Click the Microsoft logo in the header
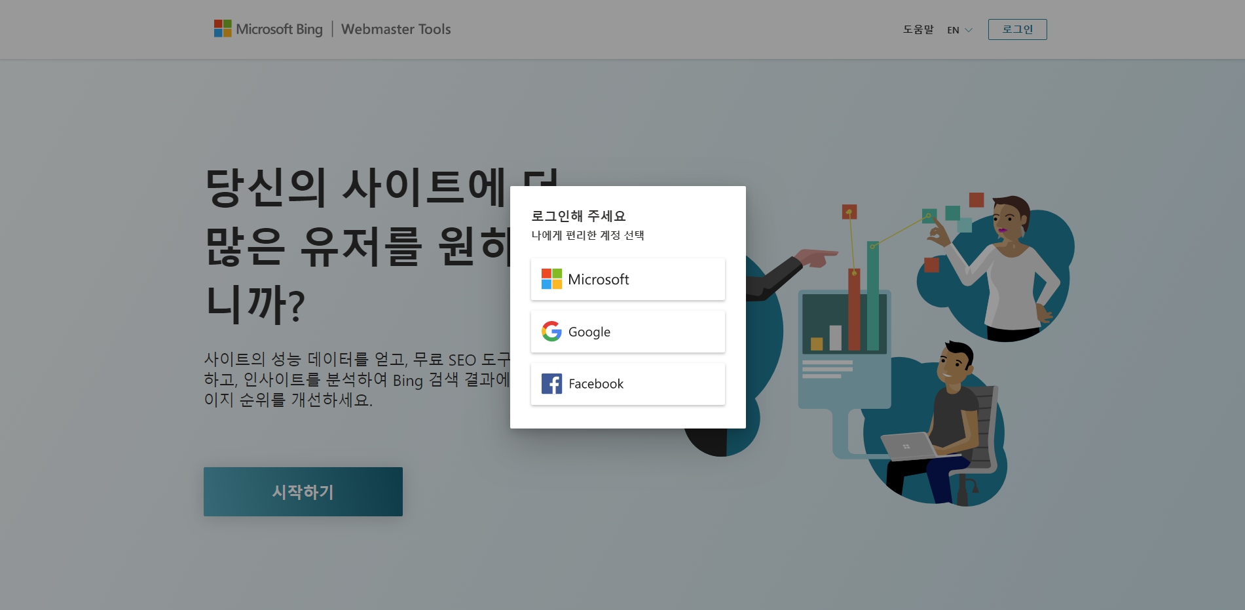The height and width of the screenshot is (610, 1245). coord(223,29)
